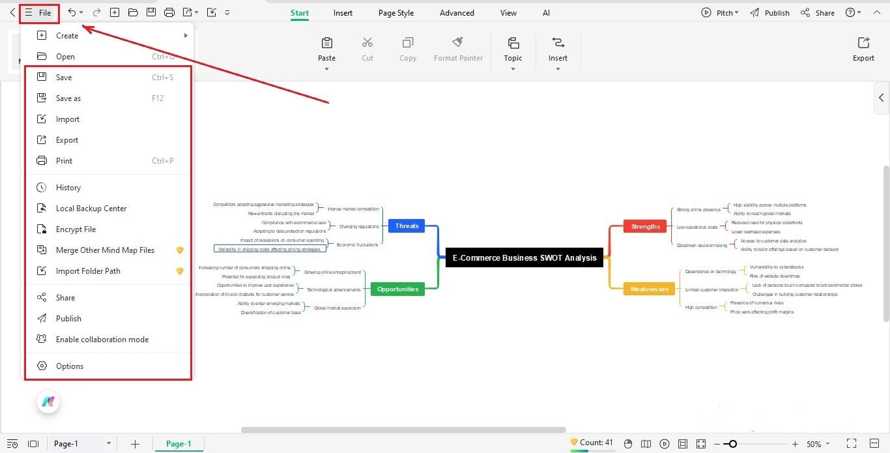This screenshot has height=453, width=890.
Task: Switch to the Insert tab
Action: [x=343, y=13]
